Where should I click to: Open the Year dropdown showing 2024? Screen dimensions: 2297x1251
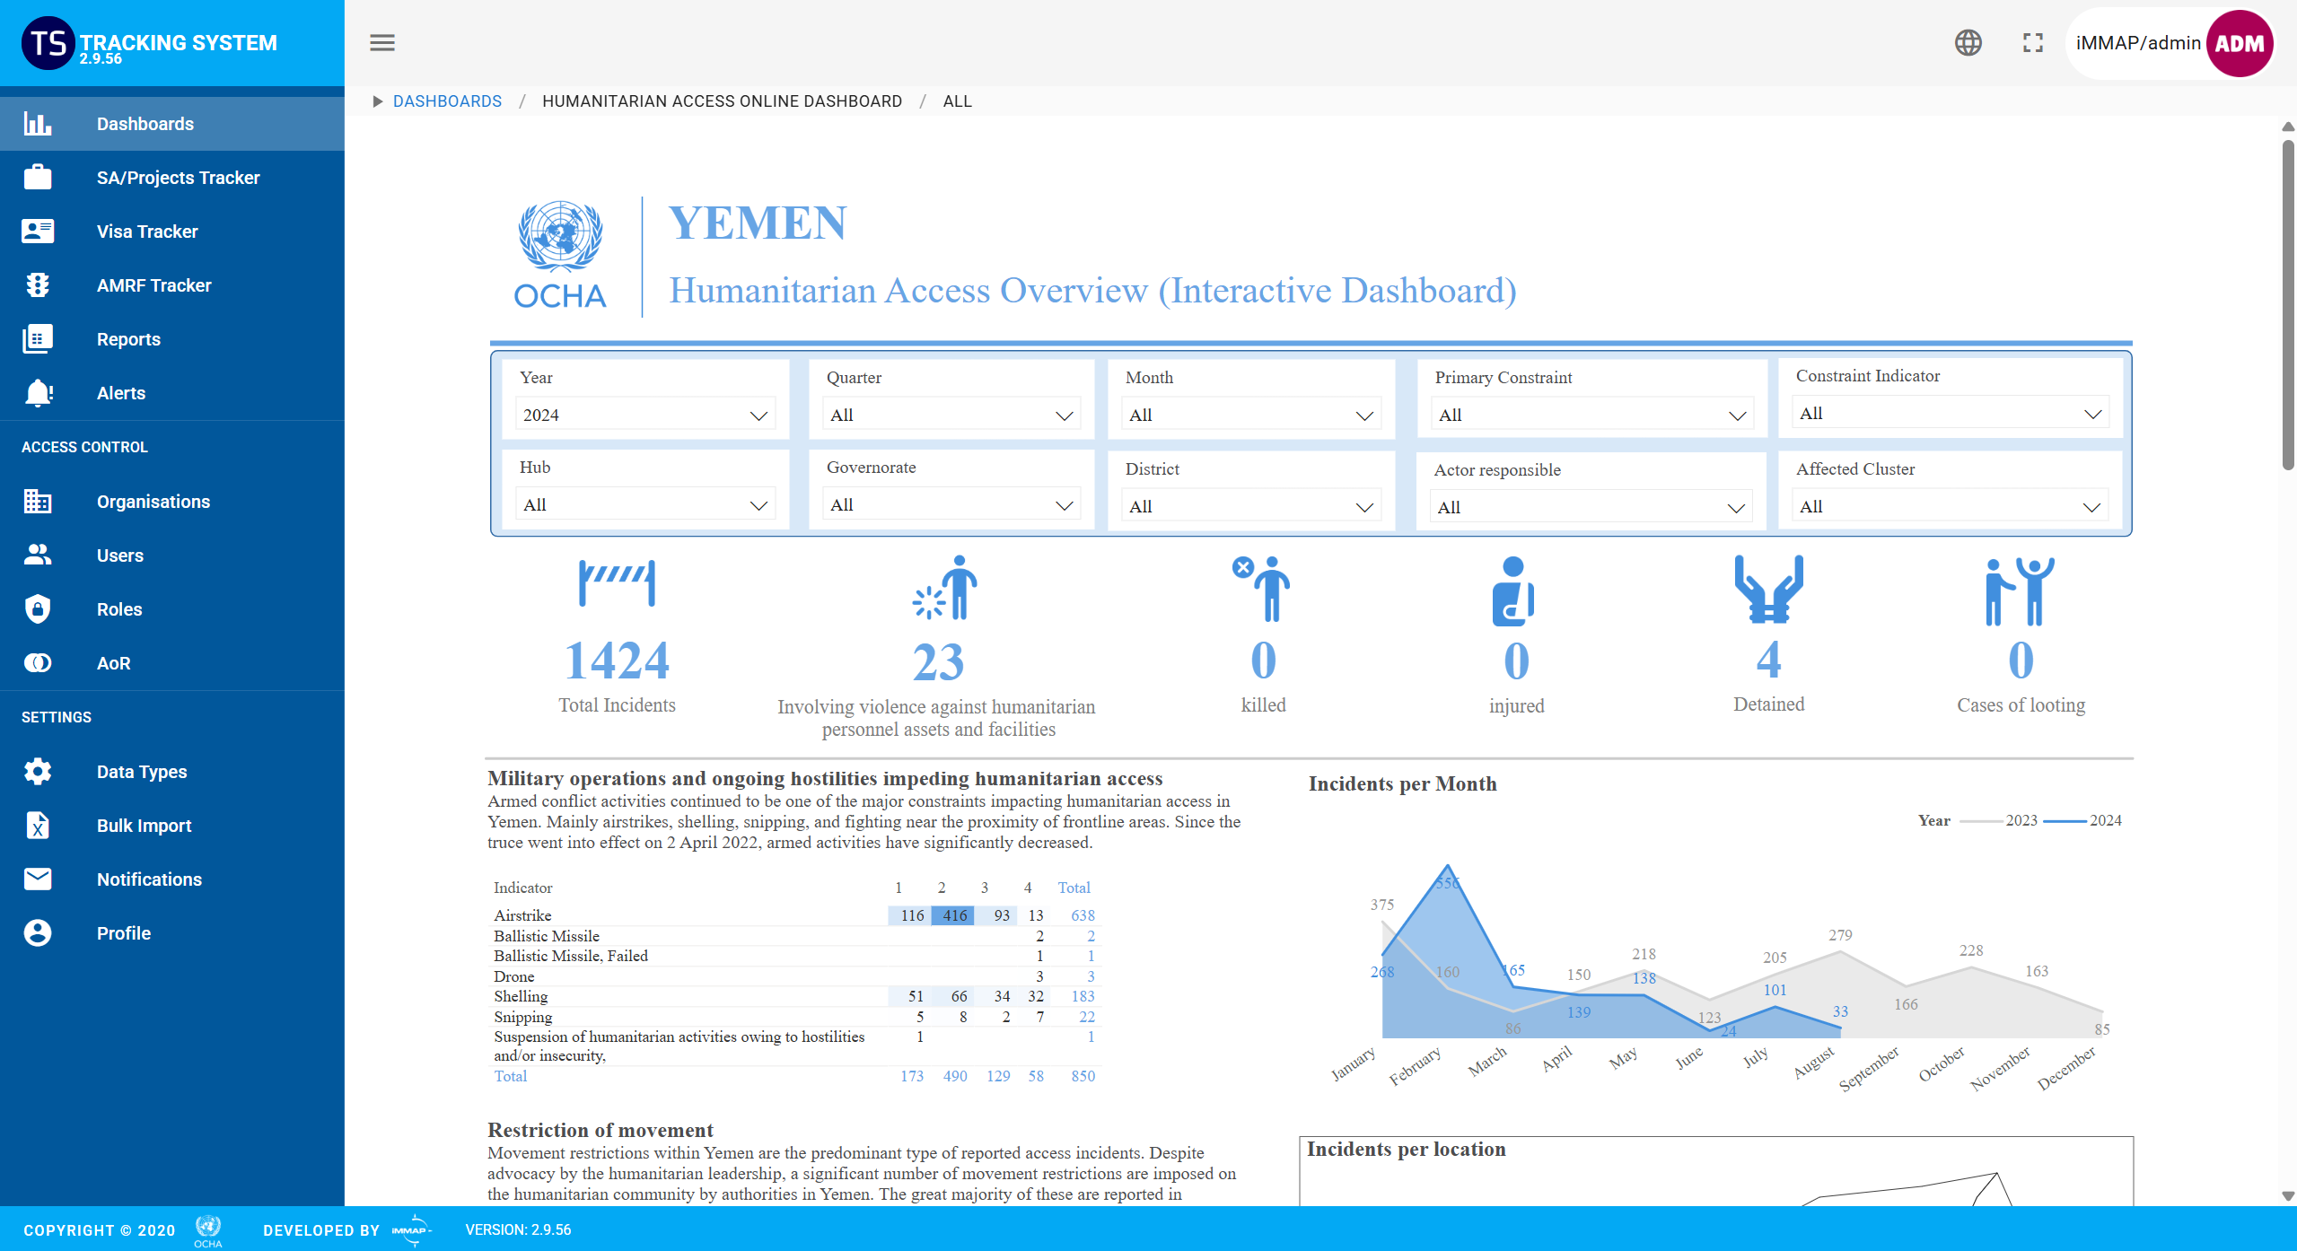(x=644, y=414)
